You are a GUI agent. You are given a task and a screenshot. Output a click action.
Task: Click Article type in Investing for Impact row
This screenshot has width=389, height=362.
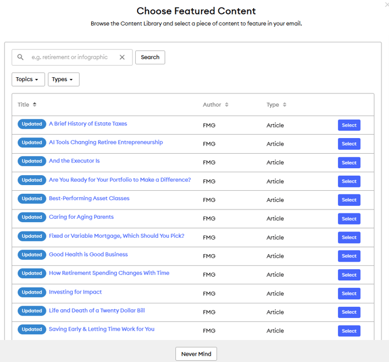[x=275, y=294]
